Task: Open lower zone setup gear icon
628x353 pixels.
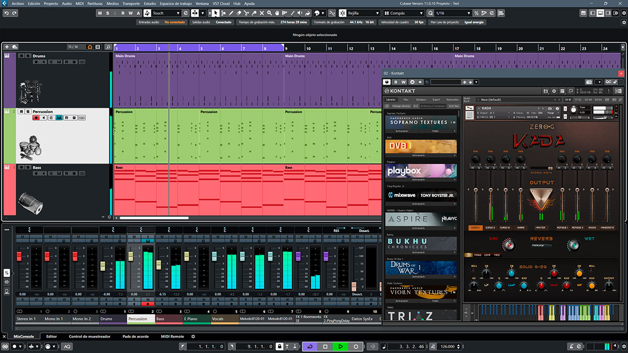Action: [193, 336]
